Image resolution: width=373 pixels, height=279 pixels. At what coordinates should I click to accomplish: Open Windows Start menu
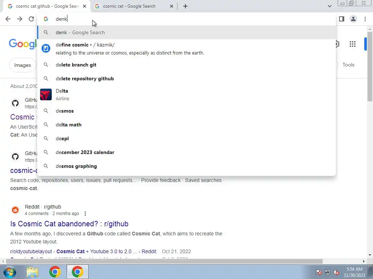pos(9,272)
